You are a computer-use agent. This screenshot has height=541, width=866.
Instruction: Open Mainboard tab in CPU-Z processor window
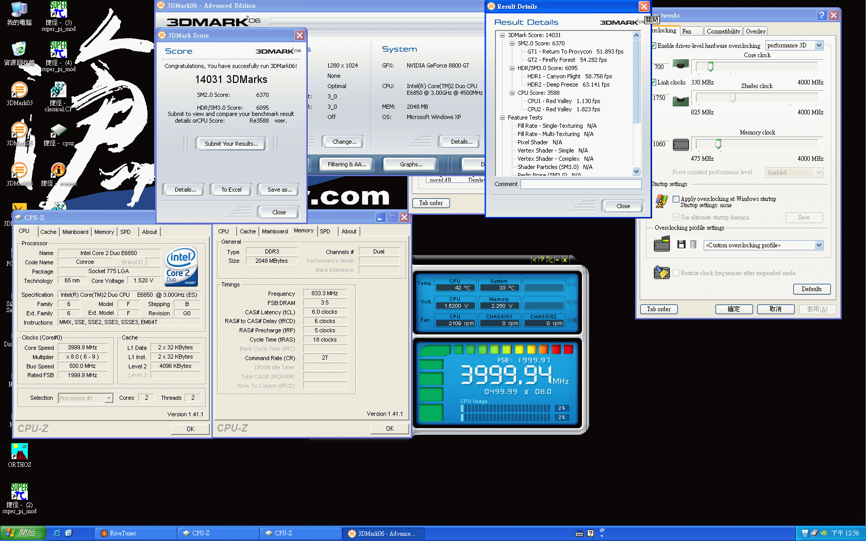point(75,232)
